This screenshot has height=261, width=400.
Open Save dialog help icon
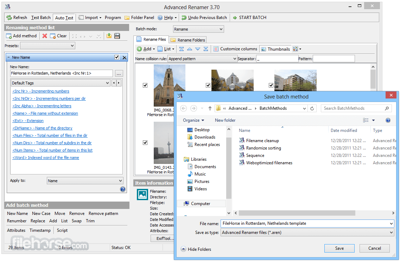coord(388,120)
